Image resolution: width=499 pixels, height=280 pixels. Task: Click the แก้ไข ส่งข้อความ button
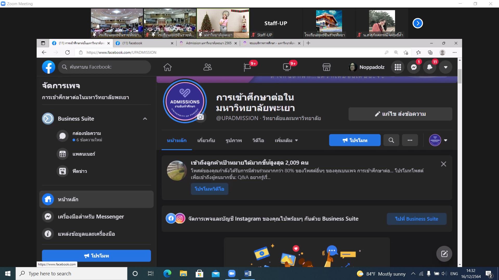(x=400, y=114)
